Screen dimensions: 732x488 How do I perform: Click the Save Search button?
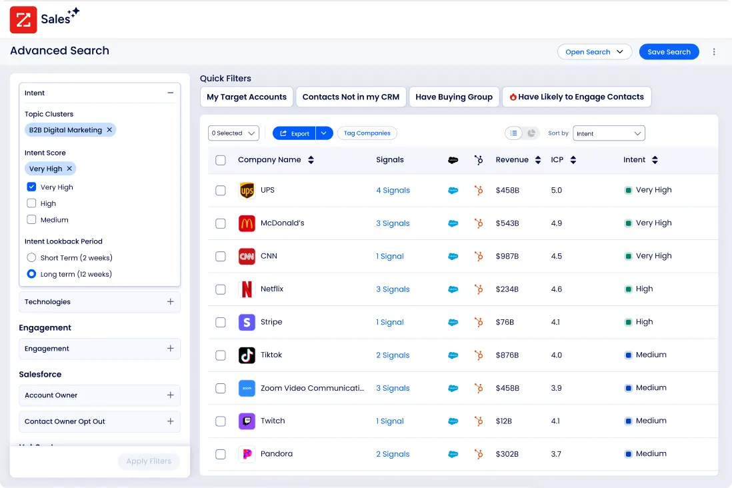[669, 52]
